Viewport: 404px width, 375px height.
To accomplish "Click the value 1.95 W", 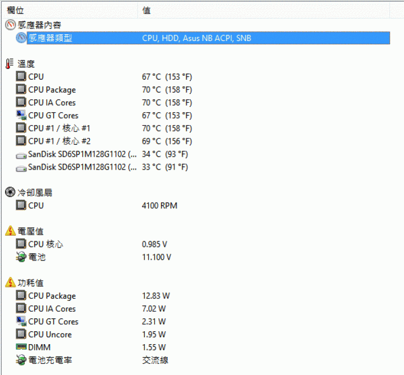I will coord(154,334).
